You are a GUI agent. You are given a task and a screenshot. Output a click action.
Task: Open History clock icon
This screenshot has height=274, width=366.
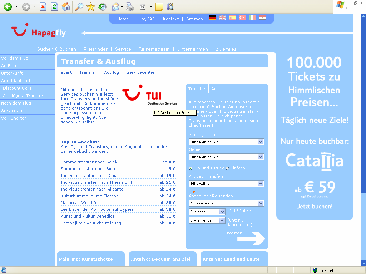point(102,7)
